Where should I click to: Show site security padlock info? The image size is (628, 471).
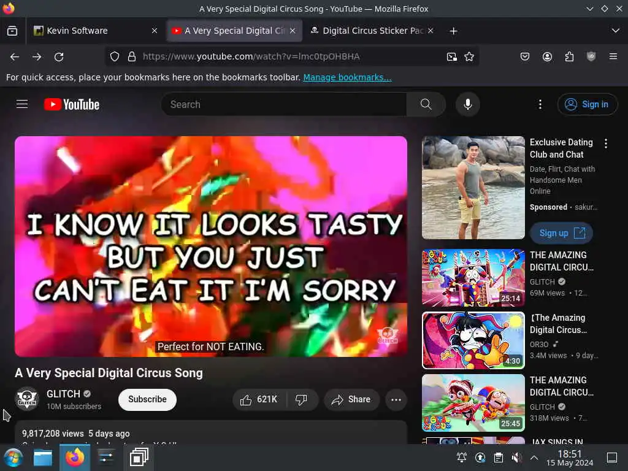tap(132, 57)
